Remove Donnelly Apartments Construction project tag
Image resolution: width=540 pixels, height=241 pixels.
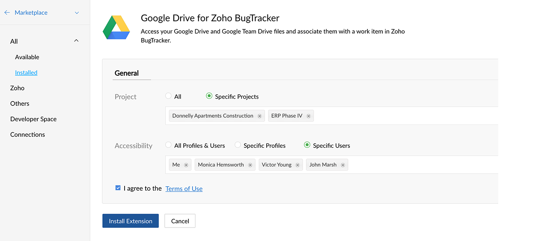259,116
